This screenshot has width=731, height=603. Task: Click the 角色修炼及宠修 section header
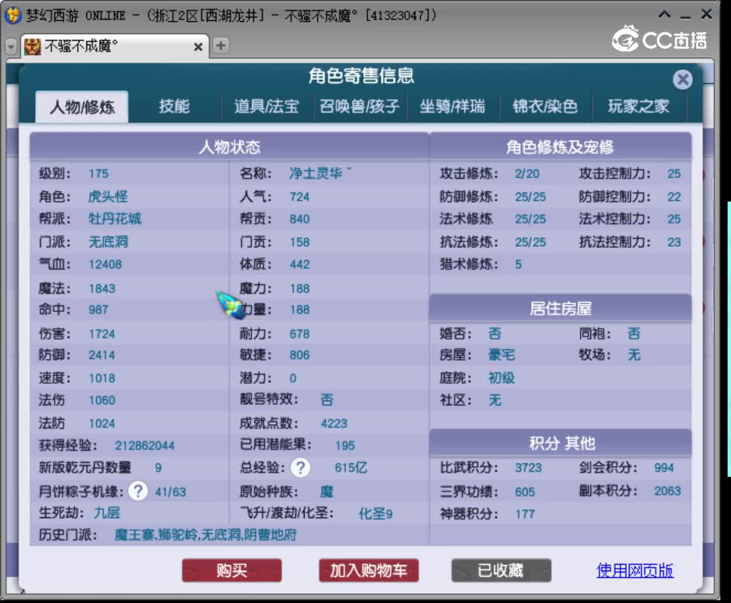(560, 147)
